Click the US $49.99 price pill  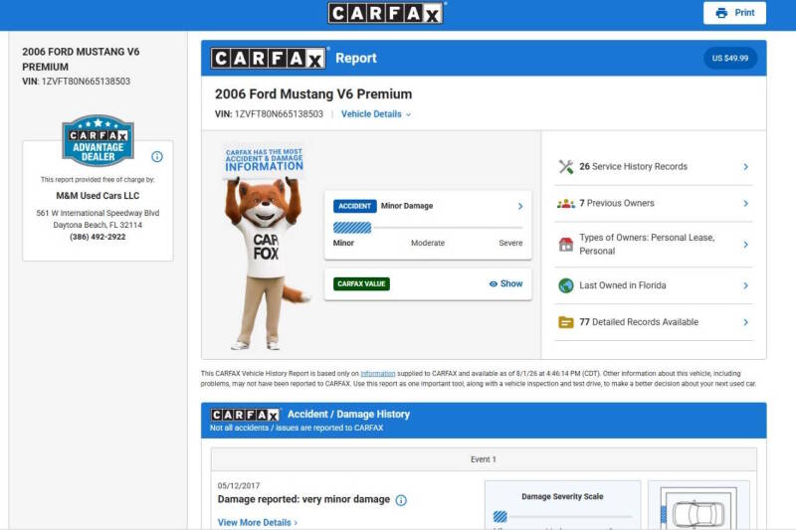click(x=730, y=59)
